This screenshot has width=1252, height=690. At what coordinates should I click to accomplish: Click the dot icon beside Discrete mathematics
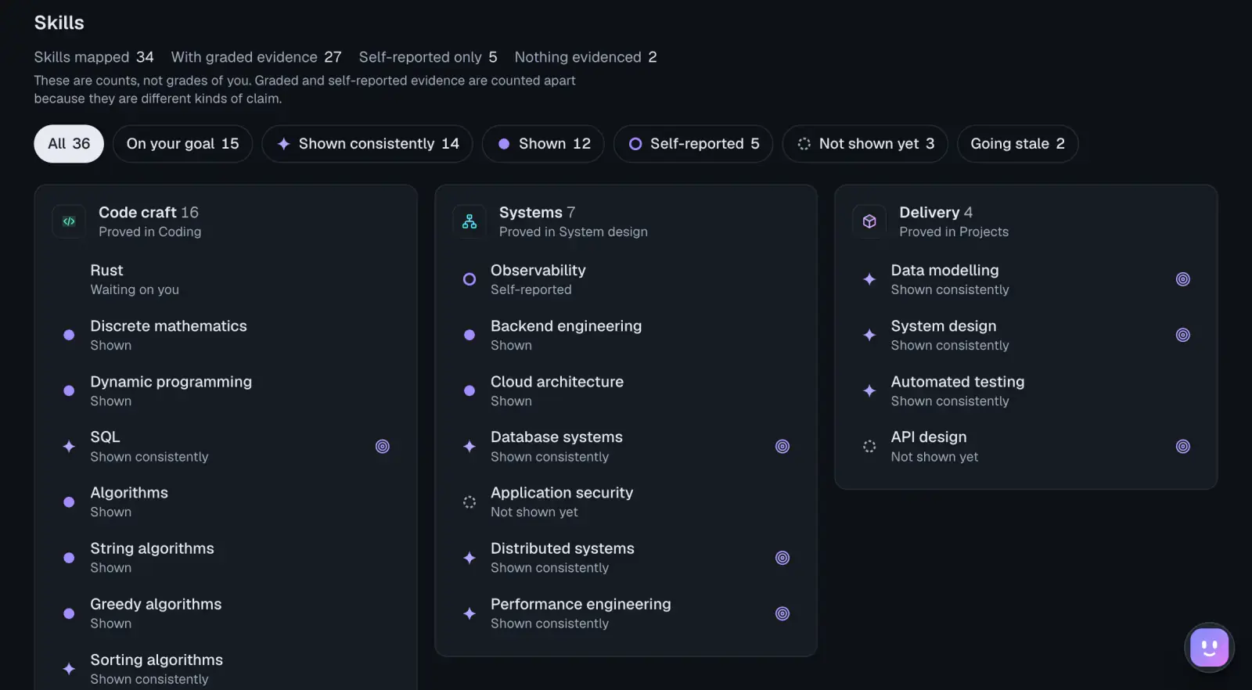point(69,335)
